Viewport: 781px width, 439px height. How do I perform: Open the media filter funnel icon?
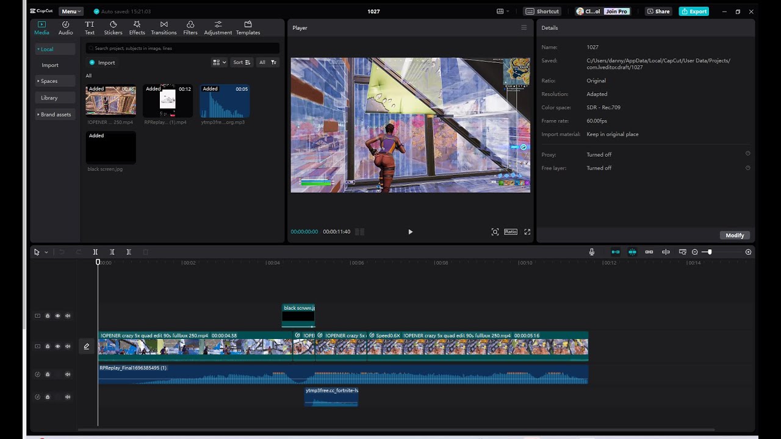274,62
